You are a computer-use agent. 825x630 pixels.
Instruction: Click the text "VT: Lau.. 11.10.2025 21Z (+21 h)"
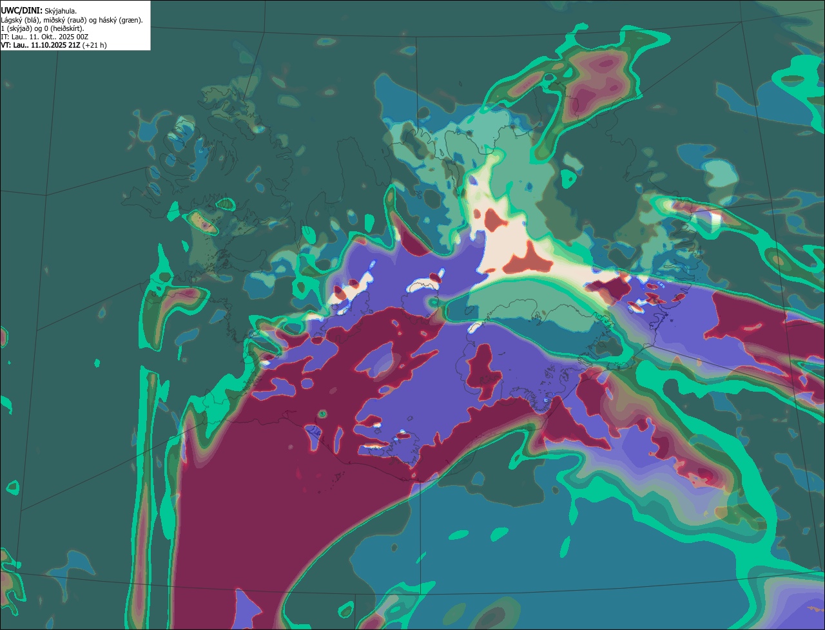(54, 45)
